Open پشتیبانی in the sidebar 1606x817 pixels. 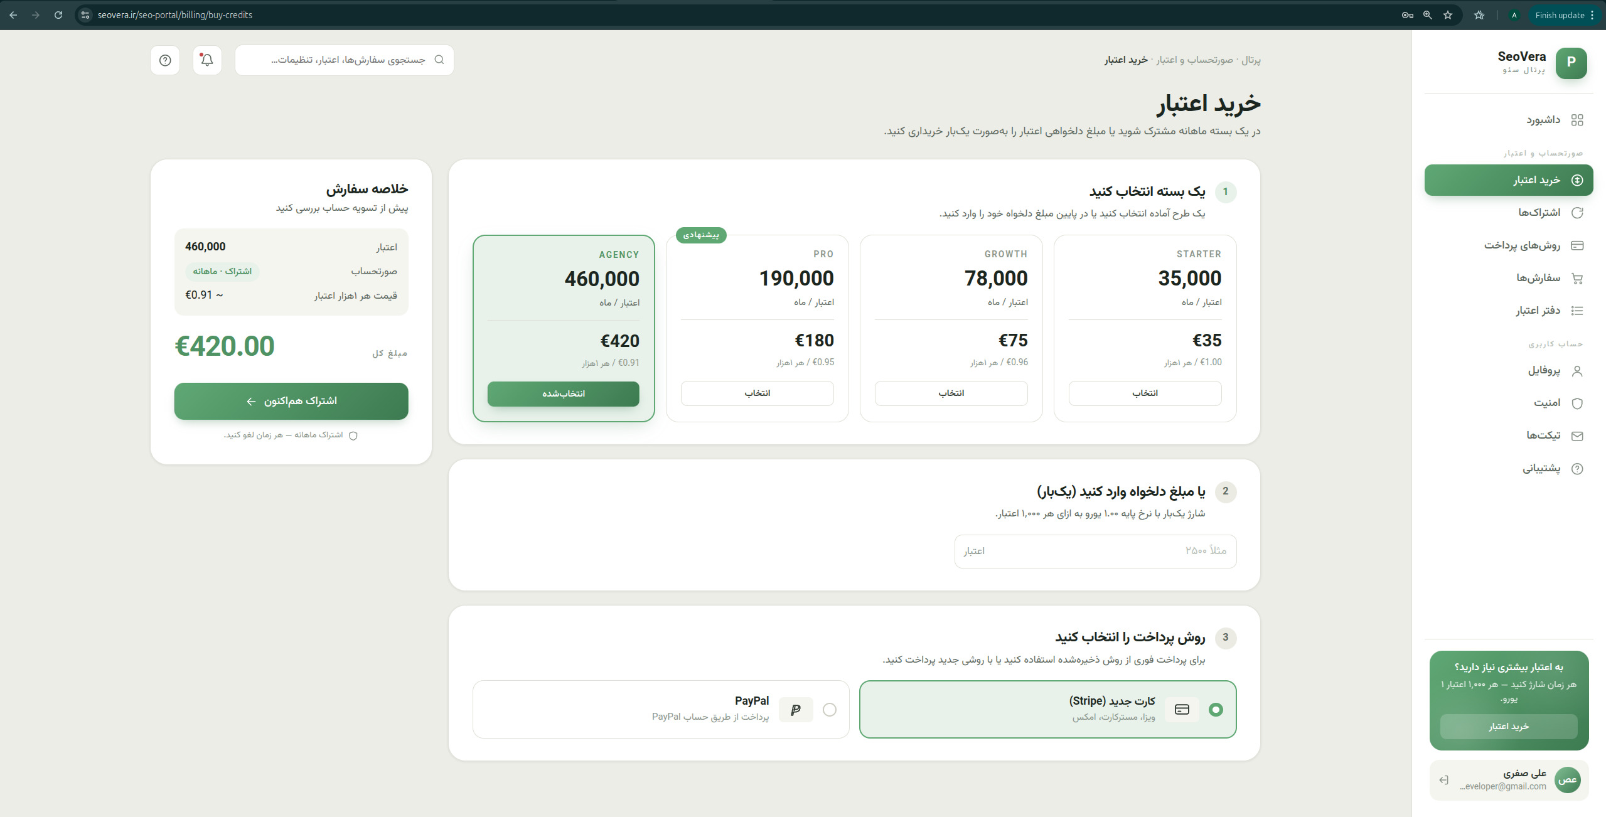click(x=1509, y=469)
